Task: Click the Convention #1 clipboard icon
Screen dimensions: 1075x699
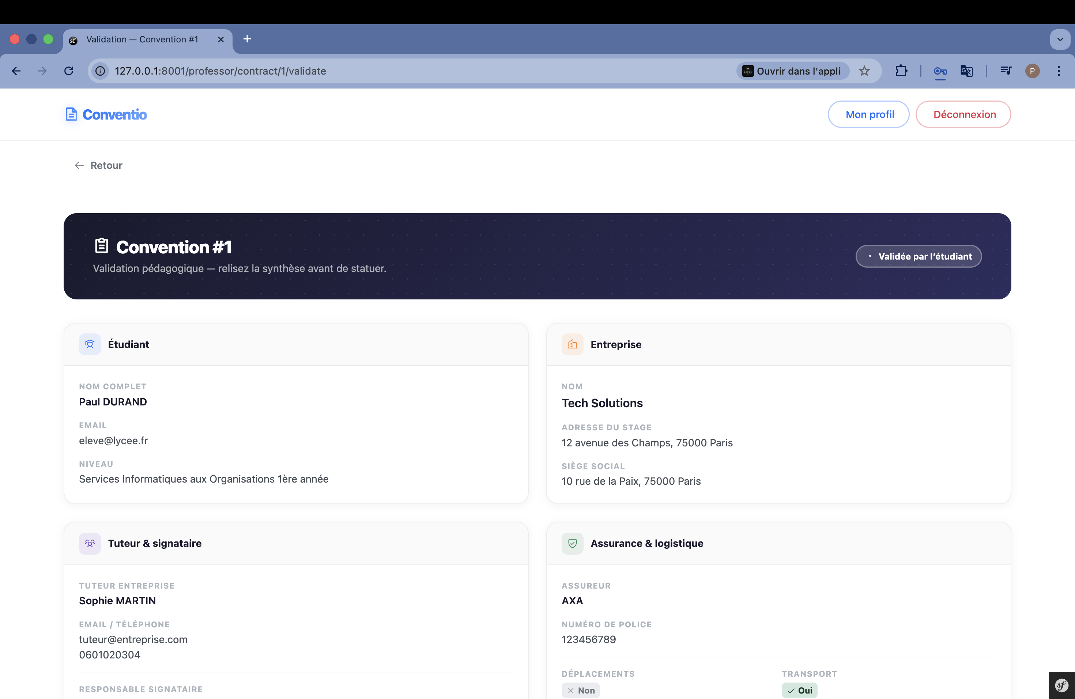Action: (102, 246)
